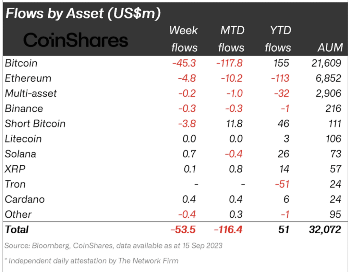Click the Ethereum row label
The image size is (351, 272).
coord(28,78)
